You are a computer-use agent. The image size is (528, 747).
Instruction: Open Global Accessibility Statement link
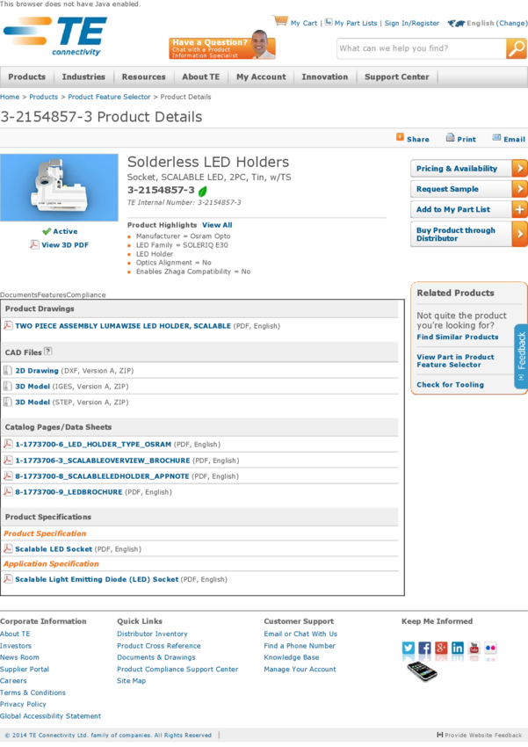(x=50, y=715)
